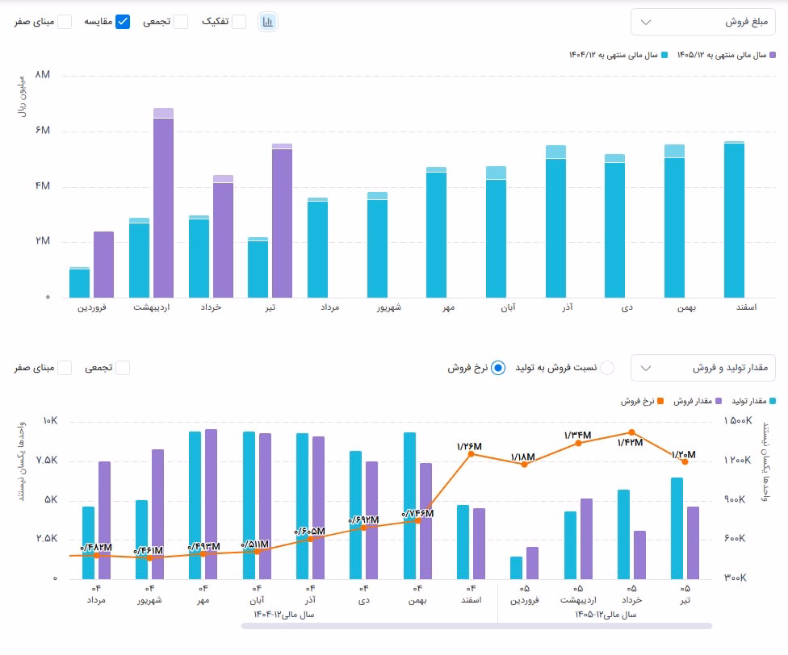Toggle the purple مقدار فروش legend marker
Viewport: 788px width, 655px height.
[719, 401]
